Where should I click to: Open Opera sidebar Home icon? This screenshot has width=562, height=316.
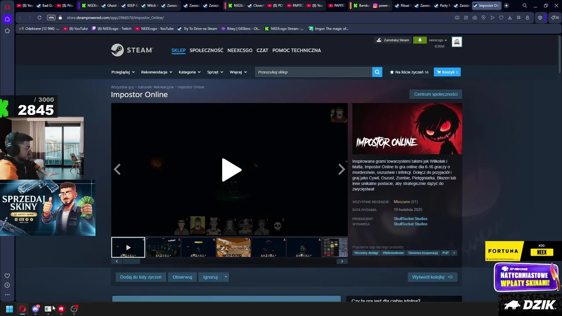tap(7, 19)
